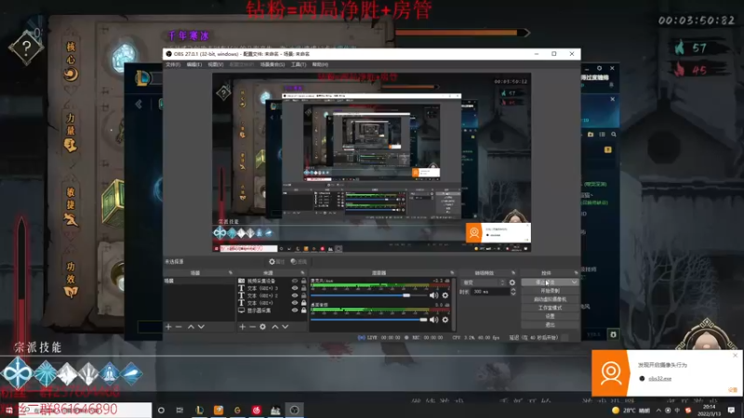This screenshot has height=418, width=744.
Task: Undock the mixer panel via header icon
Action: tap(452, 273)
